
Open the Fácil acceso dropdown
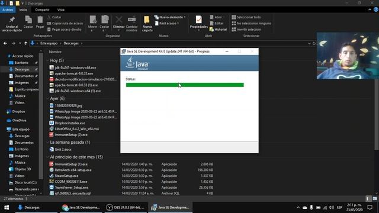point(167,24)
